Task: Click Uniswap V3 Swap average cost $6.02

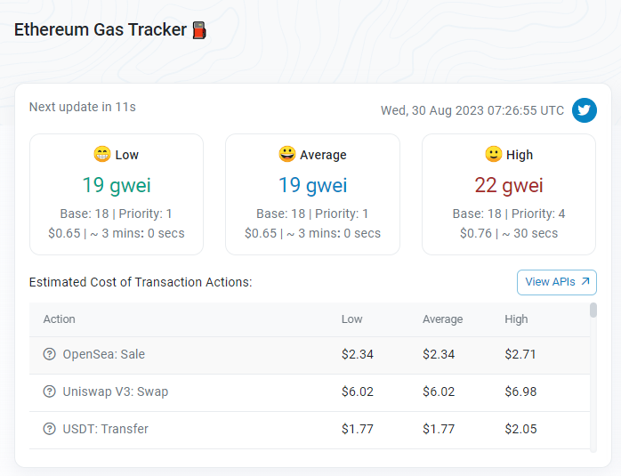Action: coord(439,391)
